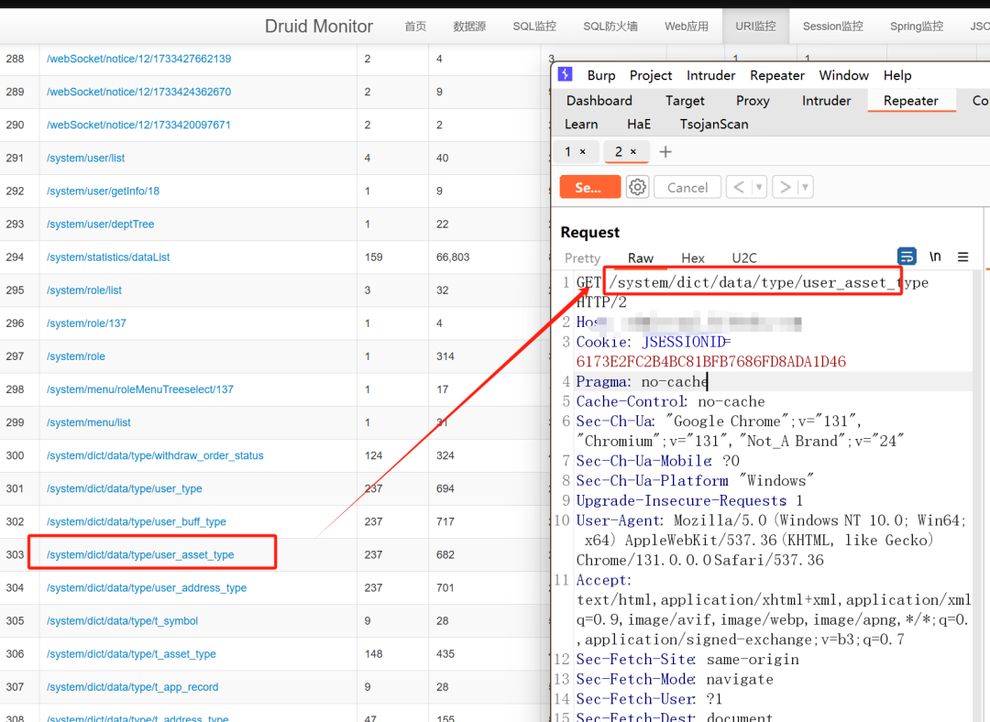Switch to Proxy tab
The image size is (990, 722).
tap(753, 101)
